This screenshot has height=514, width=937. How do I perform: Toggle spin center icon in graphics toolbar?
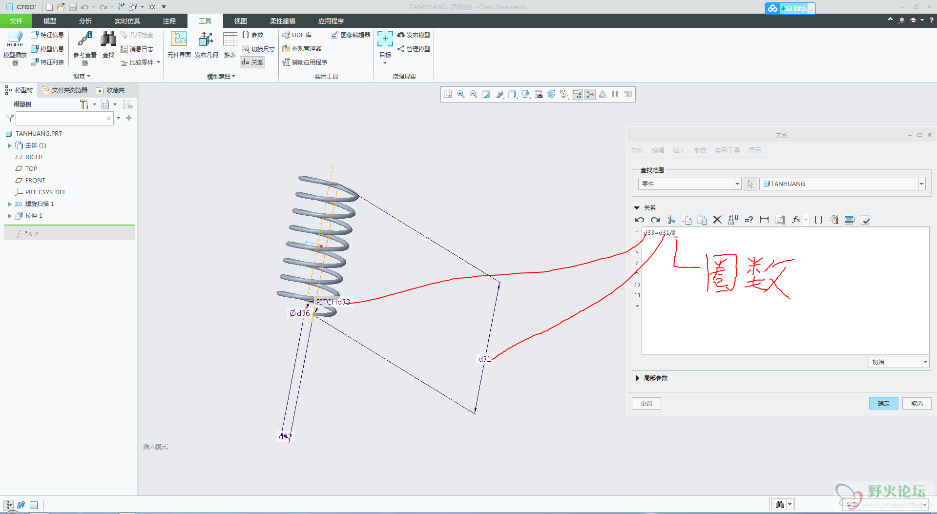[590, 94]
